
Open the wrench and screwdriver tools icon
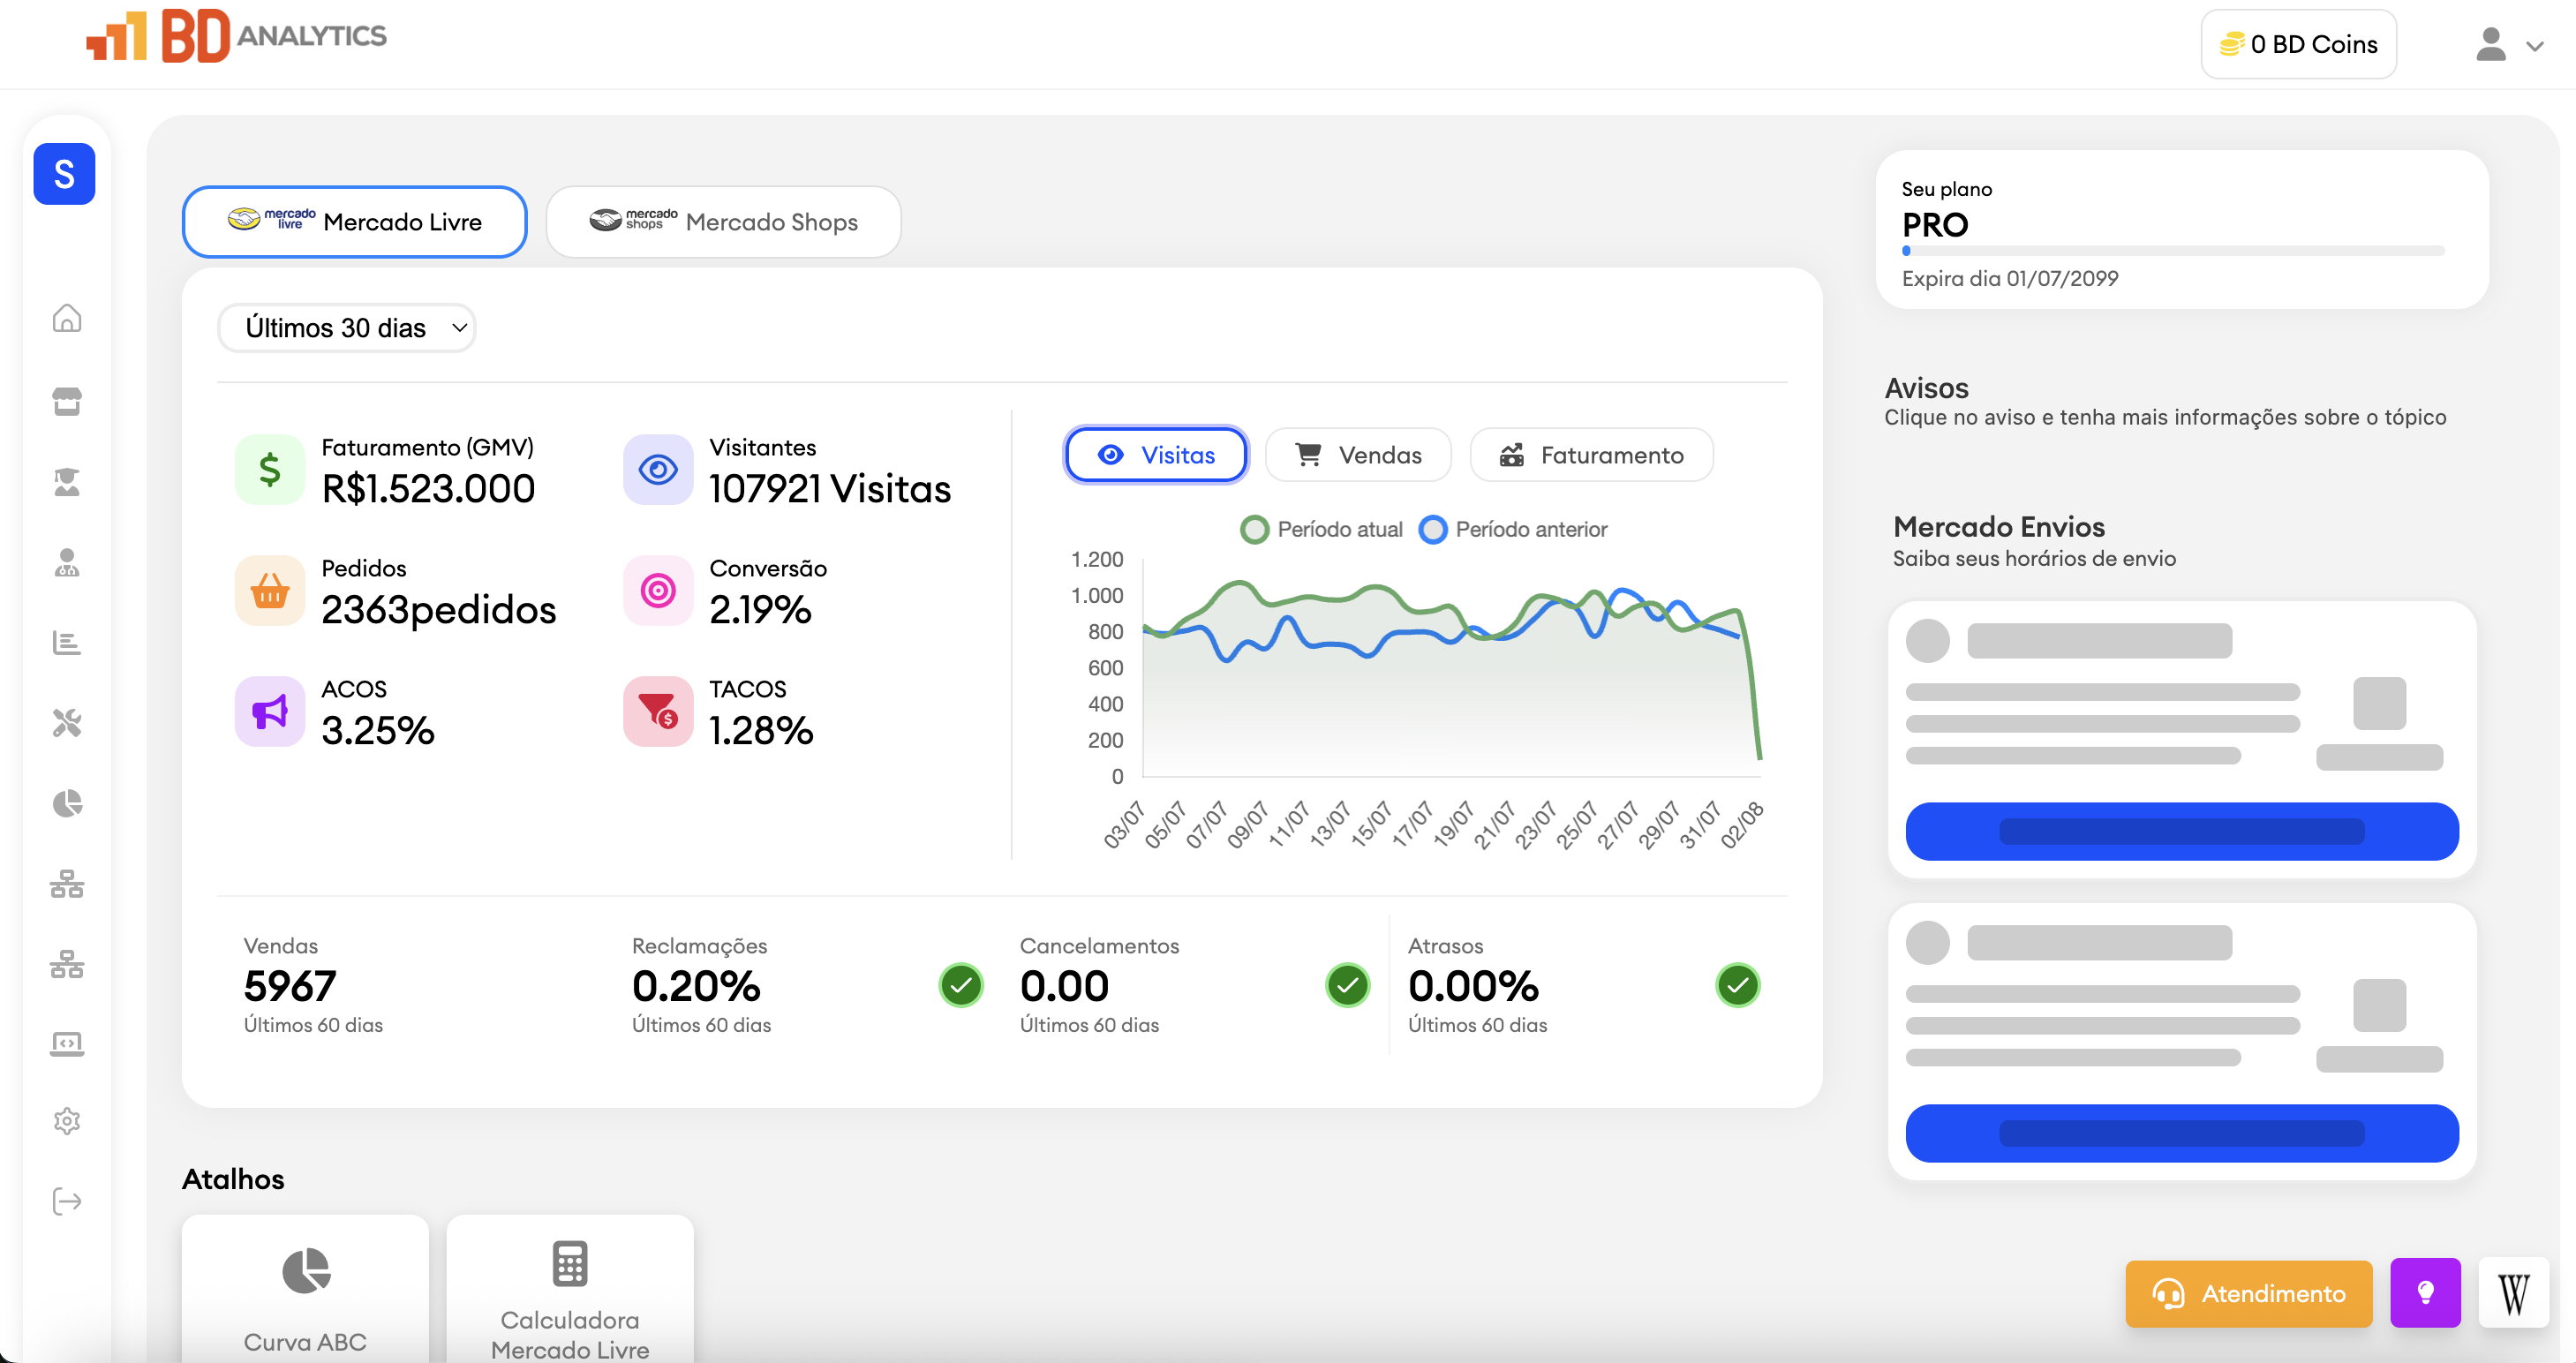pos(67,722)
